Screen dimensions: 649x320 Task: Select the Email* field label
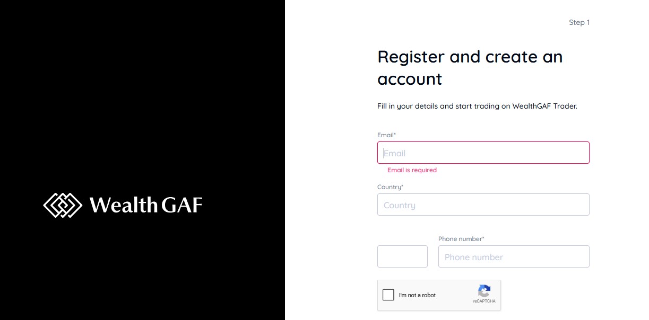coord(386,135)
